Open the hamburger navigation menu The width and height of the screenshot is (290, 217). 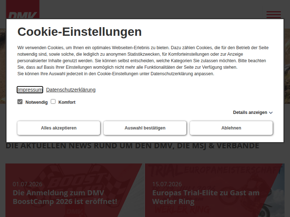(274, 14)
